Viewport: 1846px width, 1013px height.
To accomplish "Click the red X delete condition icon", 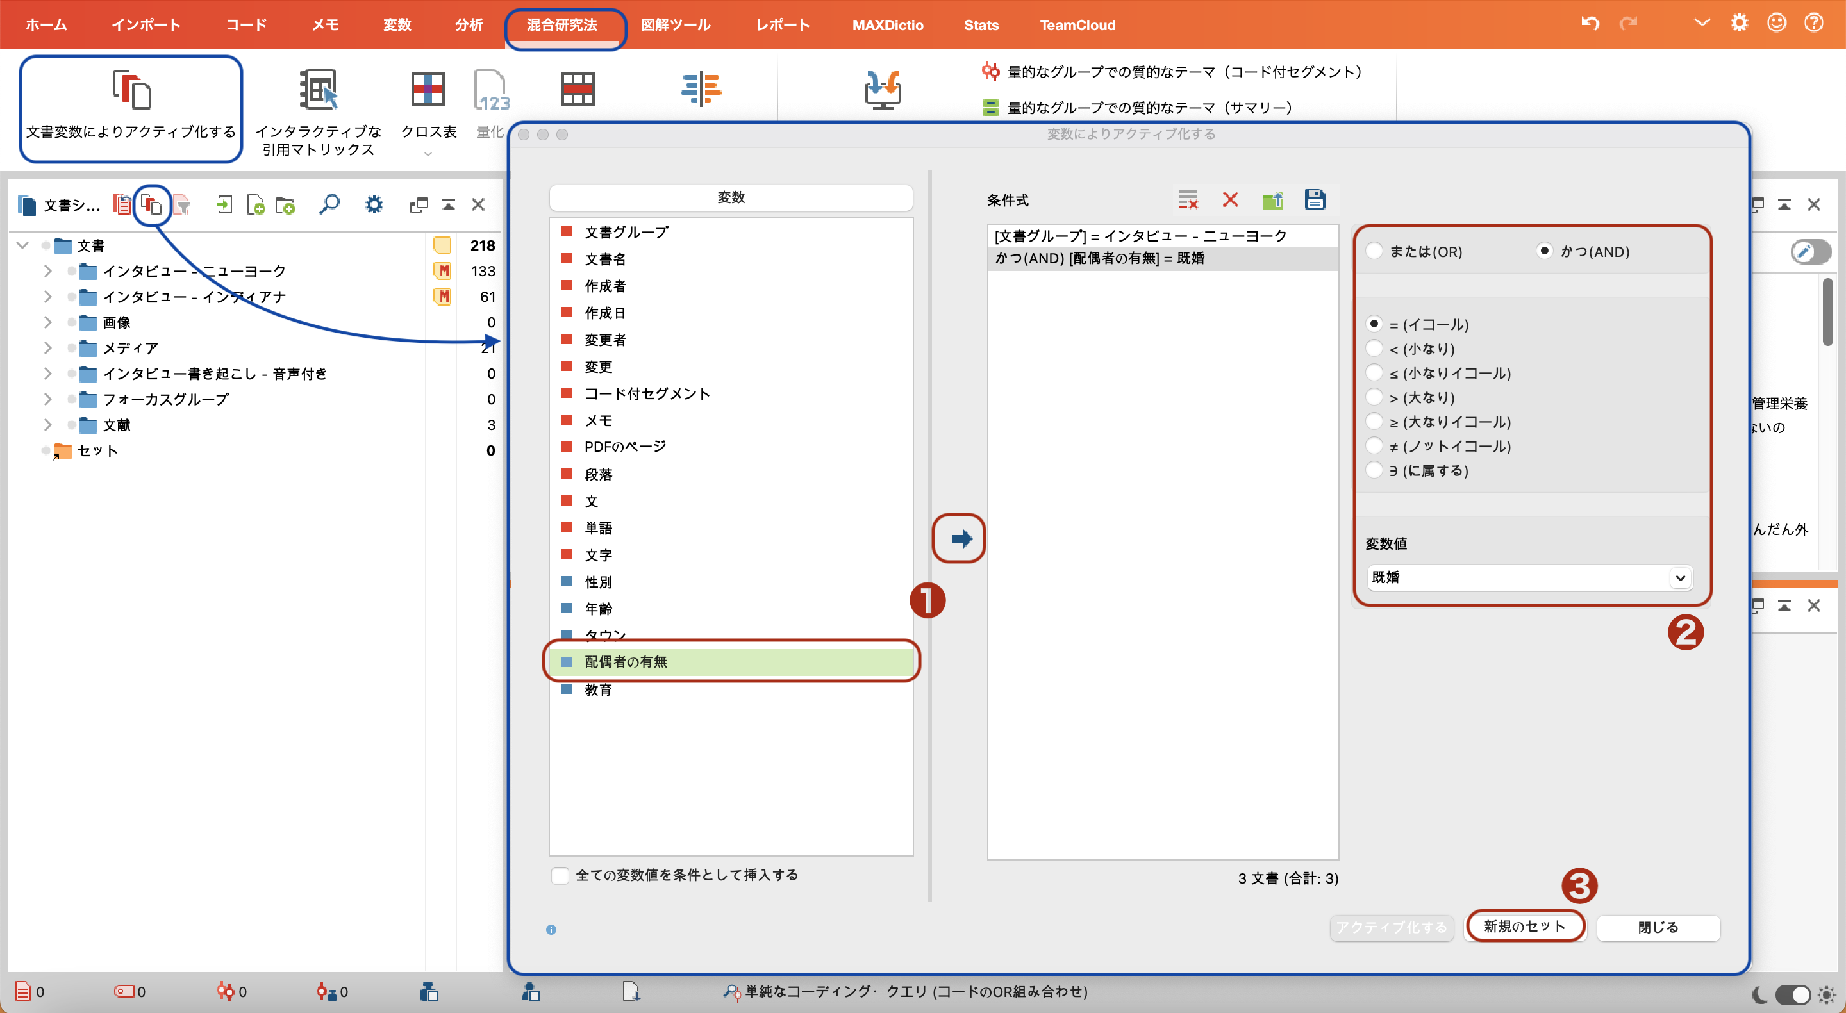I will [x=1230, y=200].
